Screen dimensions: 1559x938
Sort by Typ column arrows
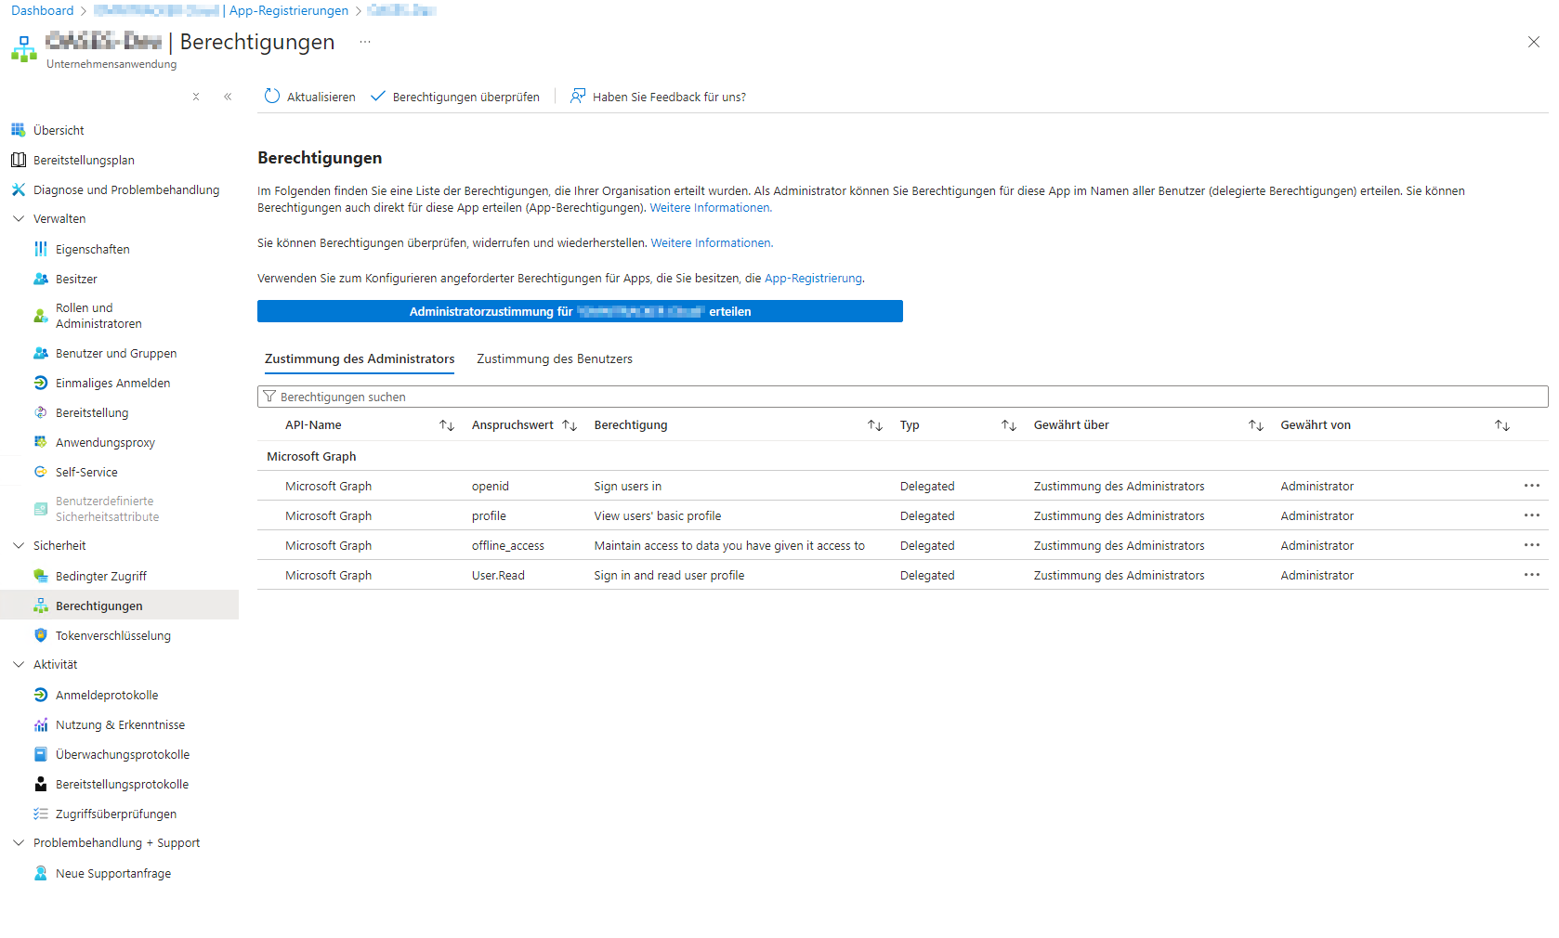[1009, 425]
